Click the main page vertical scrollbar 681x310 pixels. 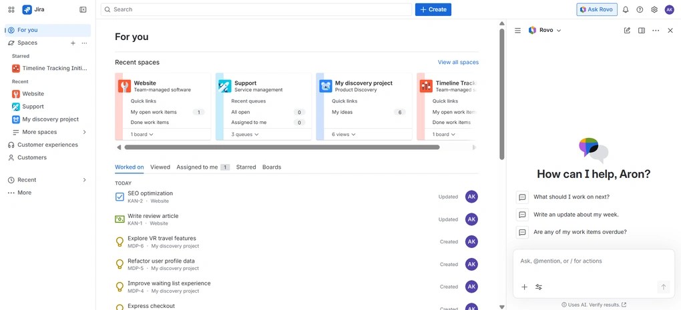pyautogui.click(x=502, y=95)
